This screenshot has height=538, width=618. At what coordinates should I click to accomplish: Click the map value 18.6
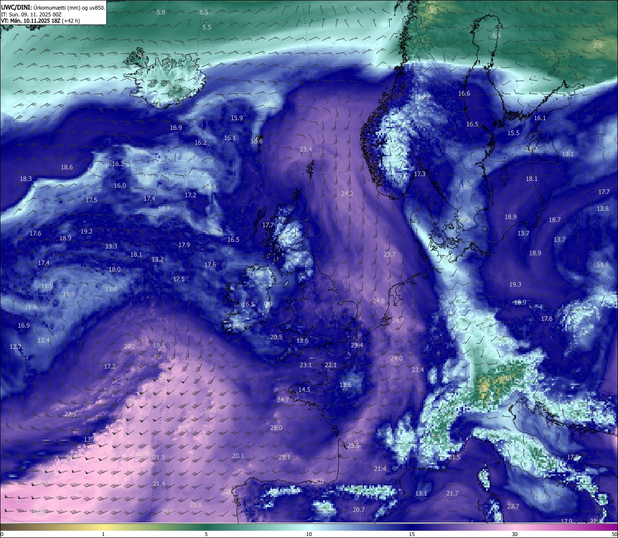point(67,167)
